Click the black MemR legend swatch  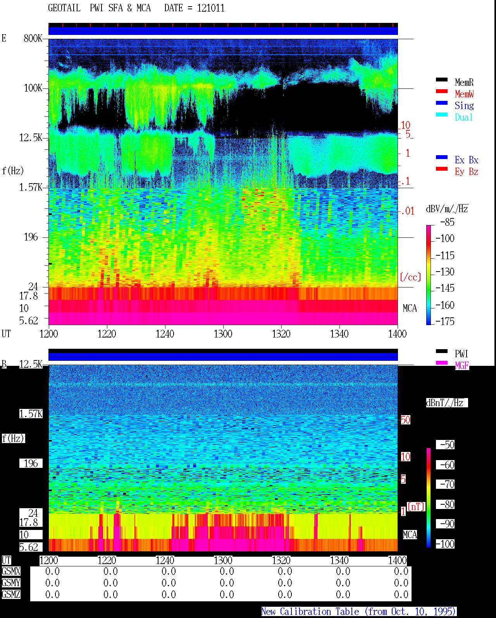442,80
